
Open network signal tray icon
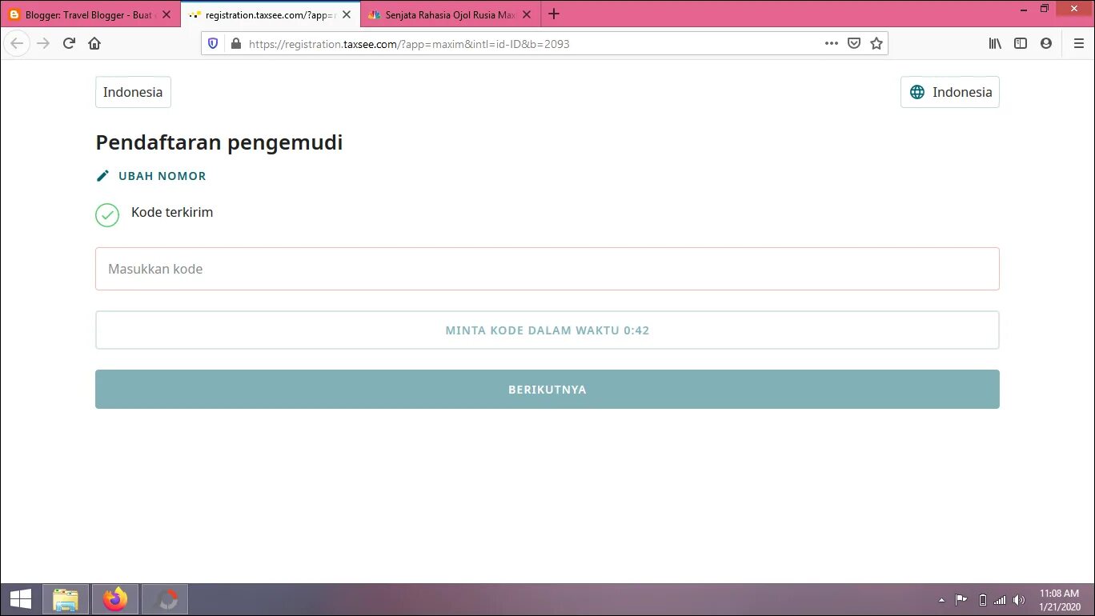pyautogui.click(x=1000, y=600)
